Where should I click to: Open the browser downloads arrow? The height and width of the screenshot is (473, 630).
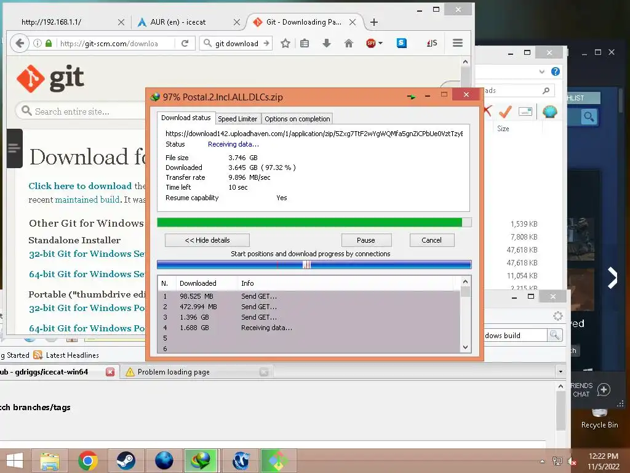327,43
